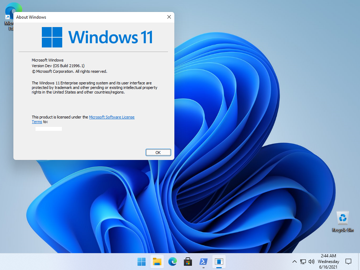
Task: Open the clock and calendar from the taskbar
Action: [x=328, y=262]
